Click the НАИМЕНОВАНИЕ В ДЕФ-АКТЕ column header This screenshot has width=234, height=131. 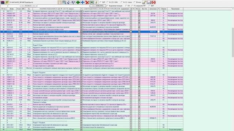(x=56, y=9)
